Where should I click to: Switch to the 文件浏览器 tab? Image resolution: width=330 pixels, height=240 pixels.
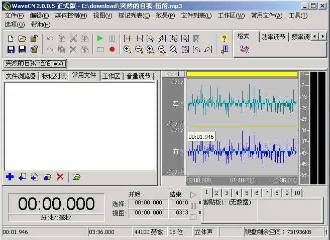click(x=21, y=76)
